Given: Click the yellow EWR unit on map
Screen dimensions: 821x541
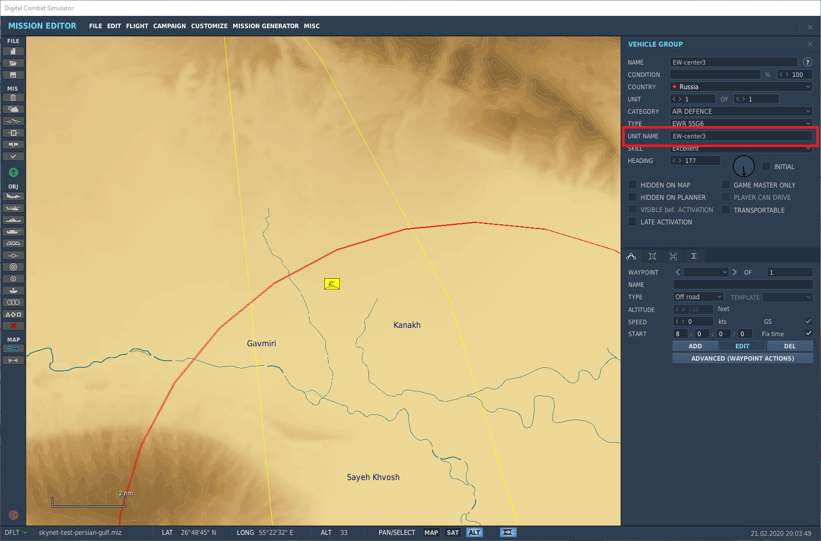Looking at the screenshot, I should coord(332,283).
